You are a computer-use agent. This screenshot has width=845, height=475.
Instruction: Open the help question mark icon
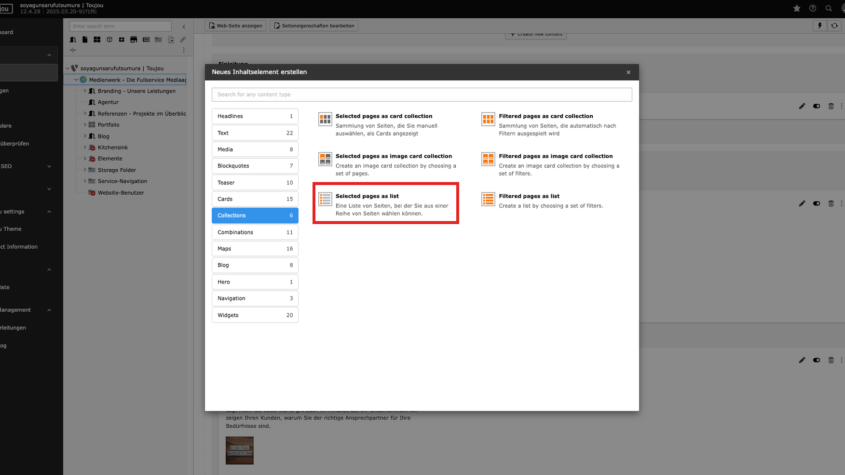[813, 8]
